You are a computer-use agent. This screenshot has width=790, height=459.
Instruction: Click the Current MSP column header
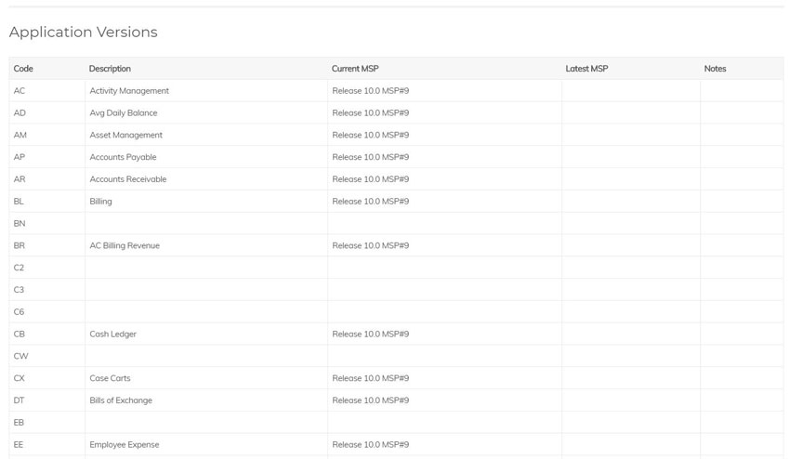355,69
